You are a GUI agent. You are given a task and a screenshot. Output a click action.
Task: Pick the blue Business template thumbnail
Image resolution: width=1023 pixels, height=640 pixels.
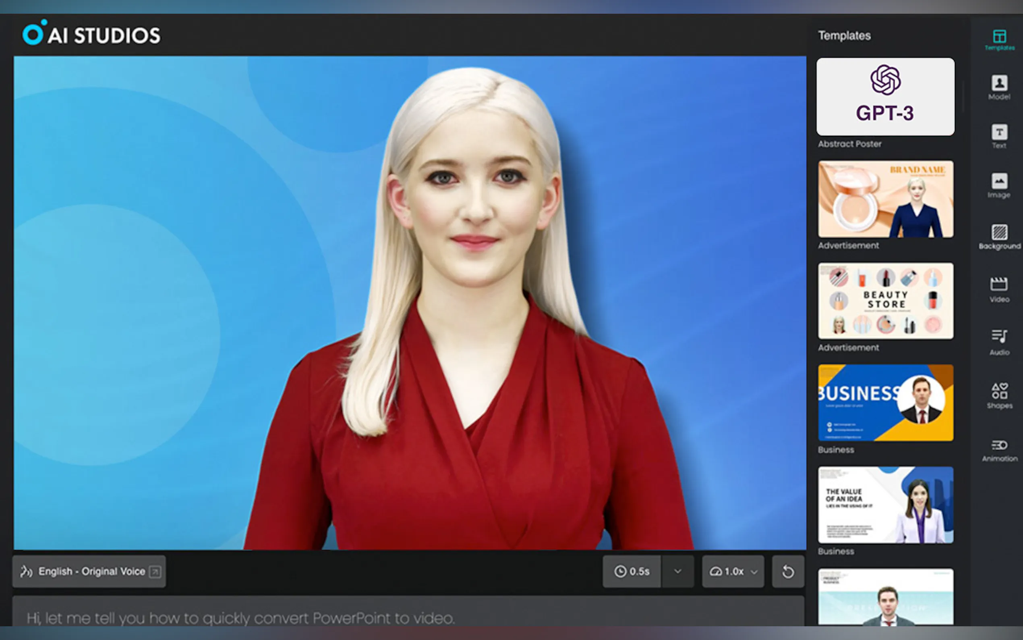[x=885, y=403]
